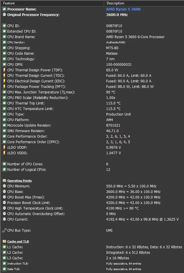Click the folder icon beside Operating Points
This screenshot has height=273, width=184.
(4, 181)
